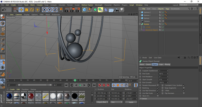Viewport: 202px width, 107px height.
Task: Add a Light object
Action: (x=122, y=10)
